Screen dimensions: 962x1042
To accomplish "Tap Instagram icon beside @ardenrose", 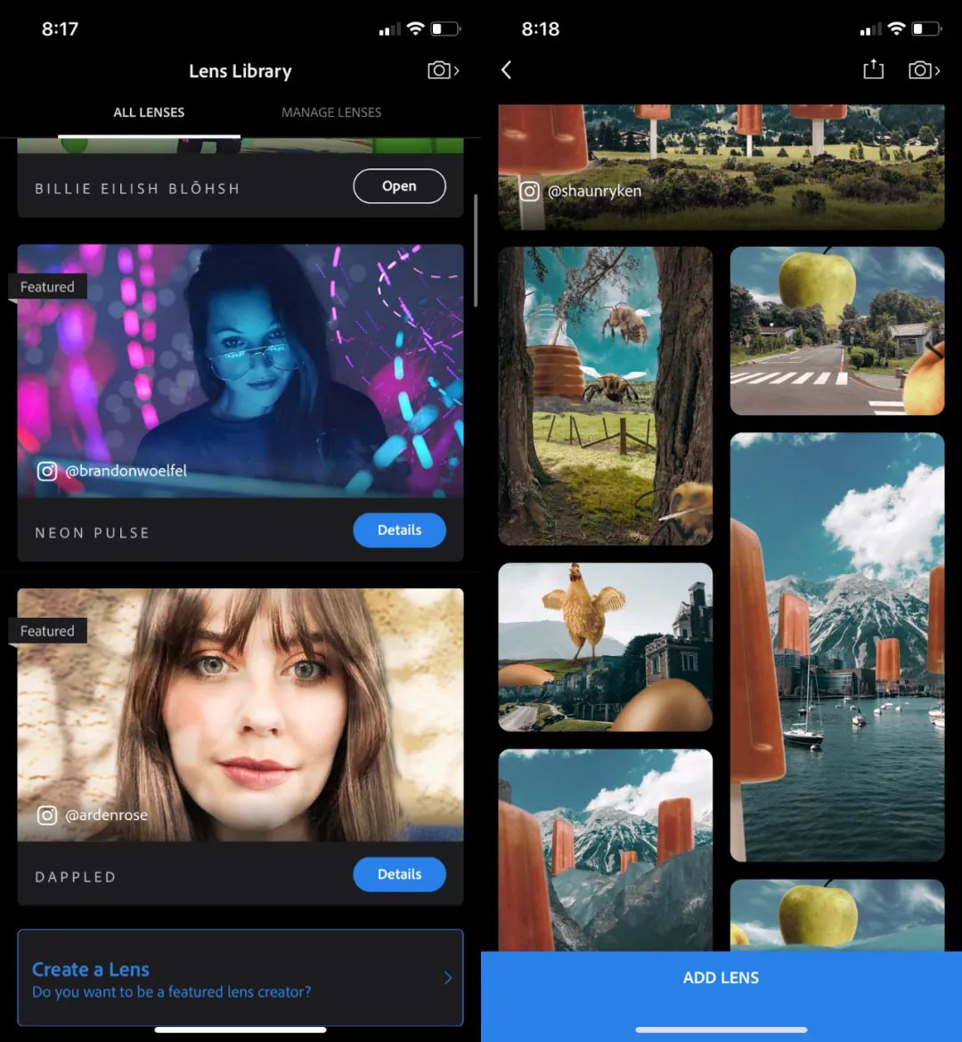I will (46, 815).
